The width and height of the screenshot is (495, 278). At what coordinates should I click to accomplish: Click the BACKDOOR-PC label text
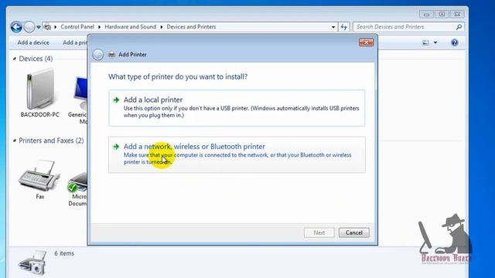[39, 115]
